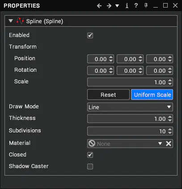Click the Reset transform button
Viewport: 182px width, 189px height.
point(108,94)
